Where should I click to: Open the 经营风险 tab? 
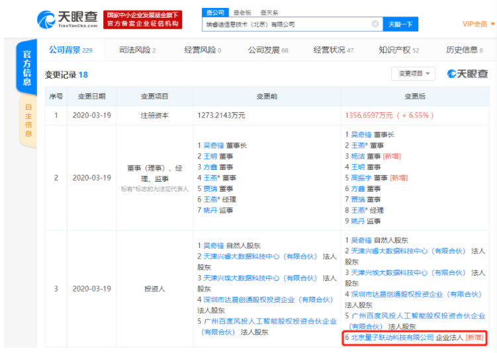pos(203,50)
